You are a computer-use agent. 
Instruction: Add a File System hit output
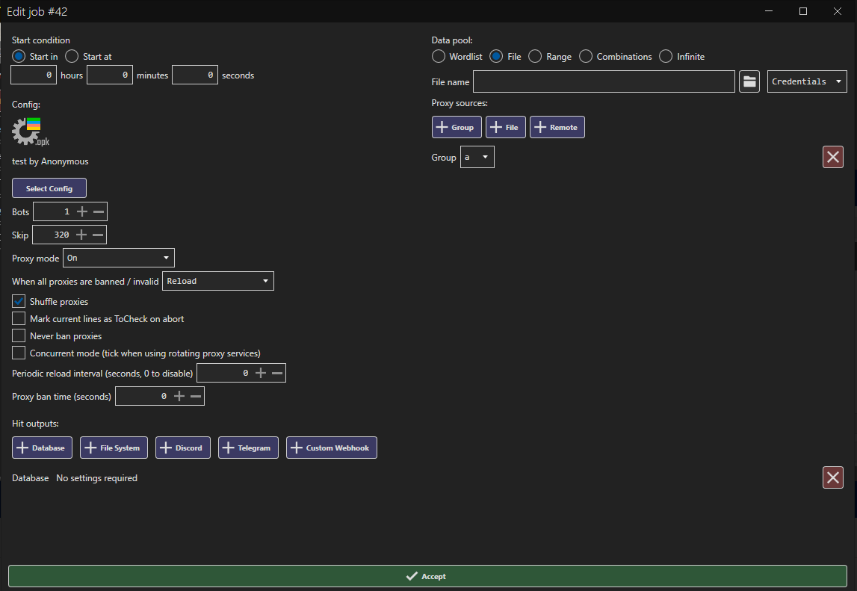[x=114, y=448]
